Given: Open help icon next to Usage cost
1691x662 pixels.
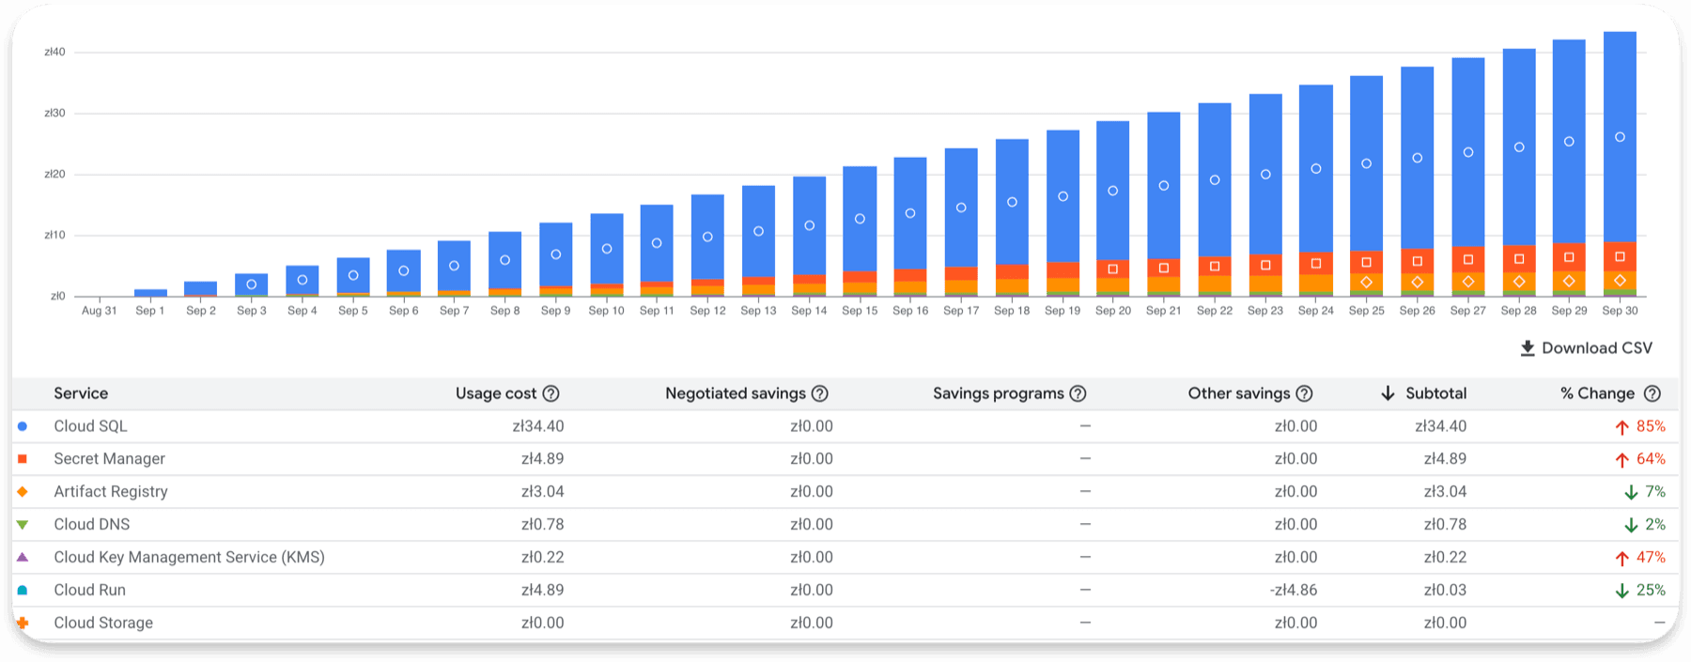Looking at the screenshot, I should click(551, 393).
